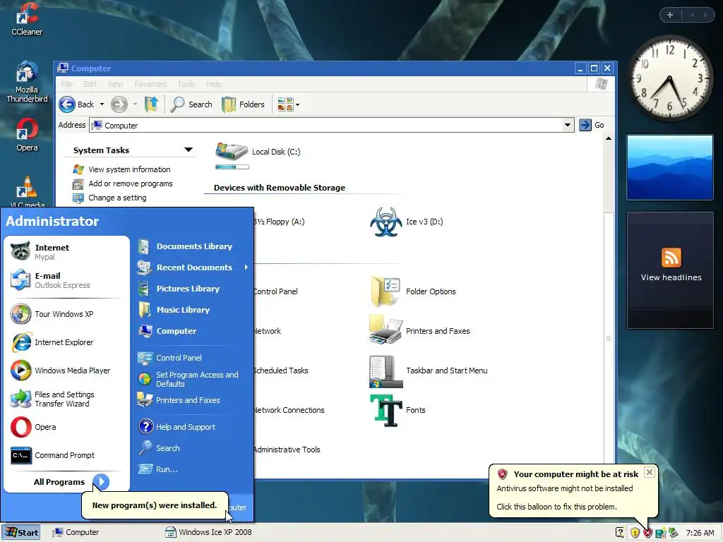Go up one folder level
723x542 pixels.
(x=151, y=104)
